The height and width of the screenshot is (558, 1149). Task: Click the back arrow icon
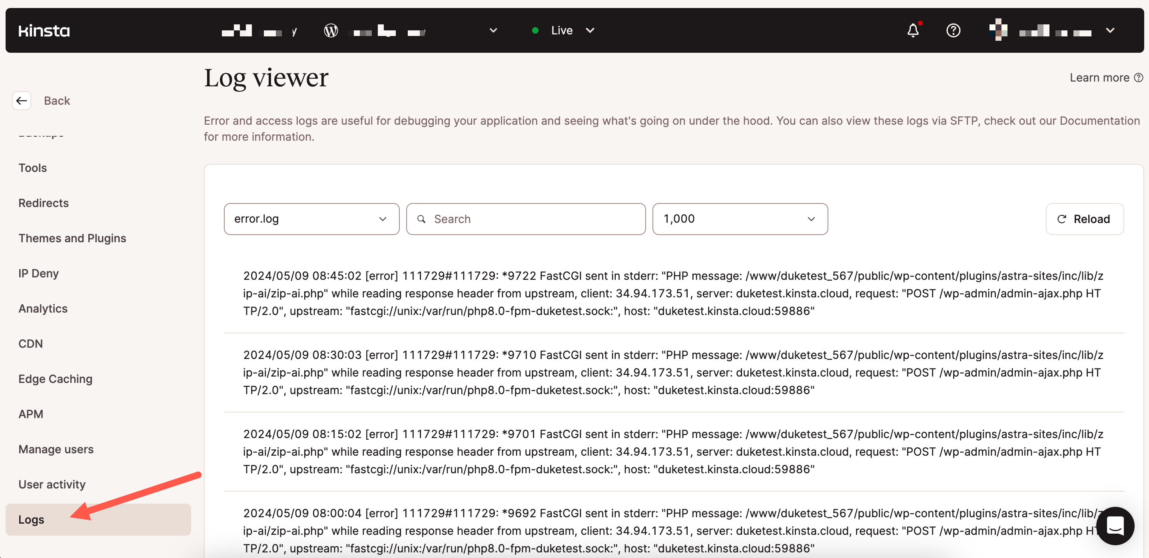(x=22, y=101)
